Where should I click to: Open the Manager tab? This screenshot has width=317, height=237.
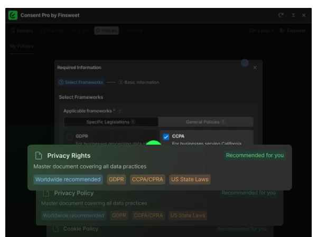tap(53, 31)
